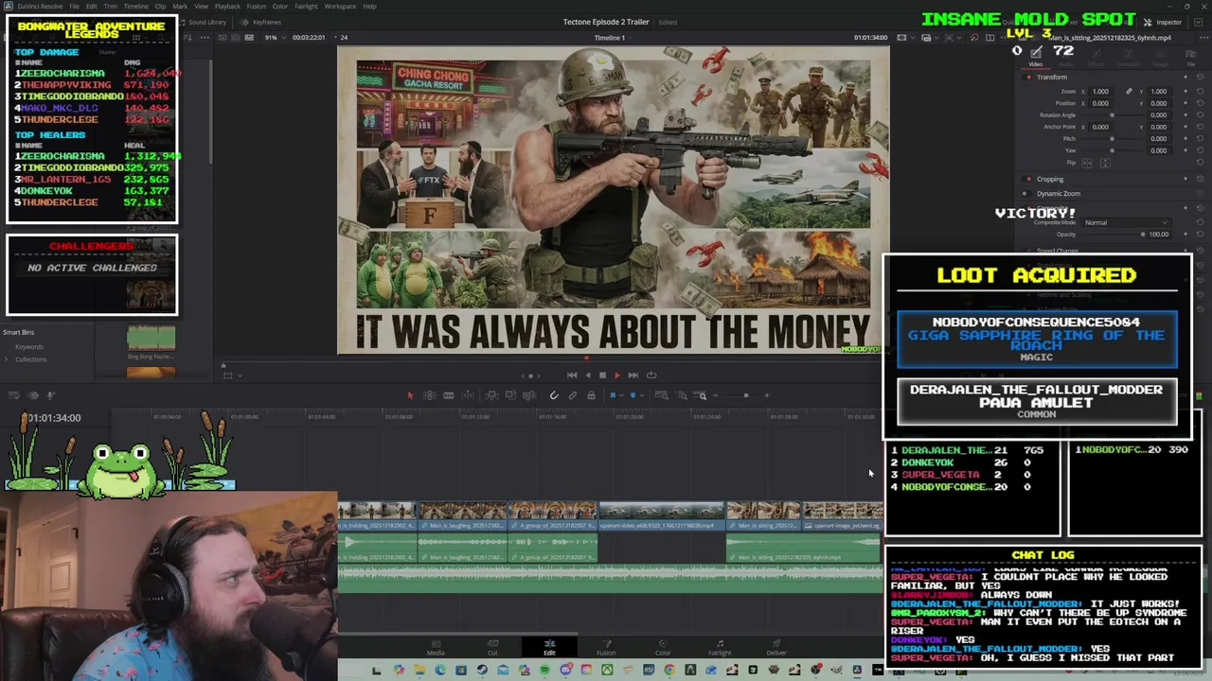Reset the Cropping section

click(1201, 179)
